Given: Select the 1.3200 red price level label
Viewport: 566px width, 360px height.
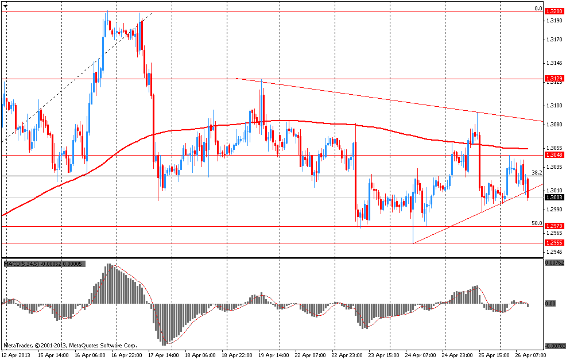Looking at the screenshot, I should (554, 11).
